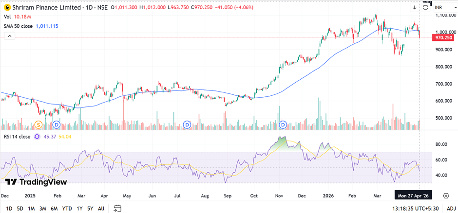The image size is (458, 213).
Task: Select the YTD time range
Action: coord(67,208)
